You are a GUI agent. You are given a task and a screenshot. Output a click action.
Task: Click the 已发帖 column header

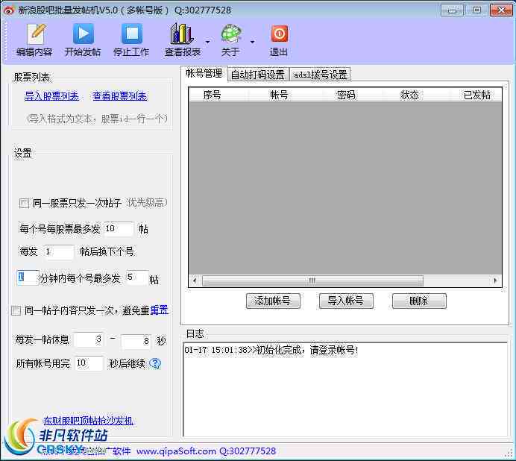click(x=476, y=95)
